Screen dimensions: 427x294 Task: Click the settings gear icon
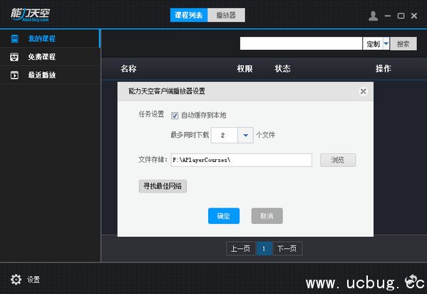pyautogui.click(x=16, y=279)
